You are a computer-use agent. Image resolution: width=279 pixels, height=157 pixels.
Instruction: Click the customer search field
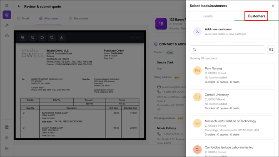pos(227,49)
